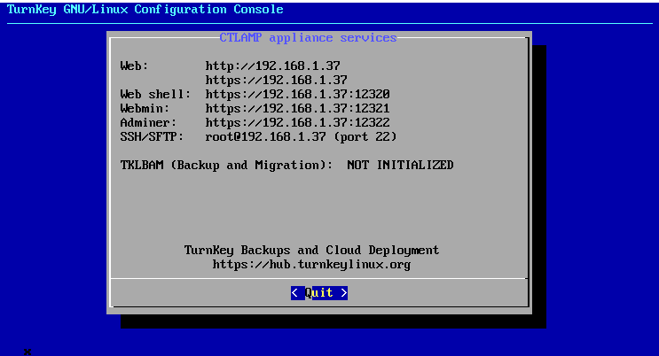Click TurnKey Backups and Cloud Deployment text

[311, 250]
